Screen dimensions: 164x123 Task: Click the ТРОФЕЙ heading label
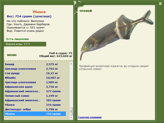[86, 11]
